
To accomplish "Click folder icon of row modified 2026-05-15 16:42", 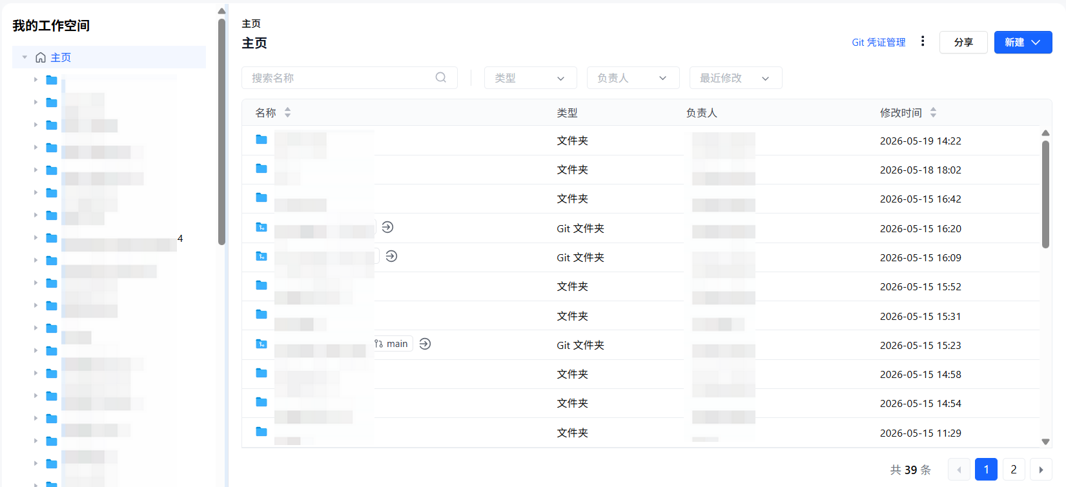I will pos(261,197).
